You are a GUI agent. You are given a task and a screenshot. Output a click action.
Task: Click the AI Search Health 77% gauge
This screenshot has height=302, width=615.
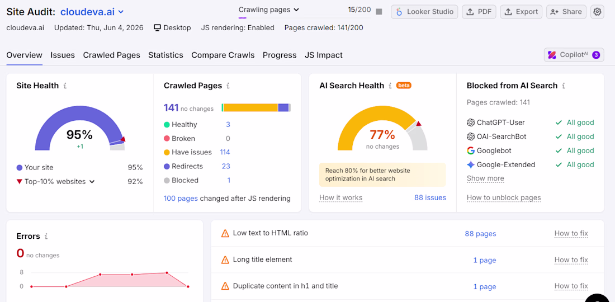(x=382, y=128)
